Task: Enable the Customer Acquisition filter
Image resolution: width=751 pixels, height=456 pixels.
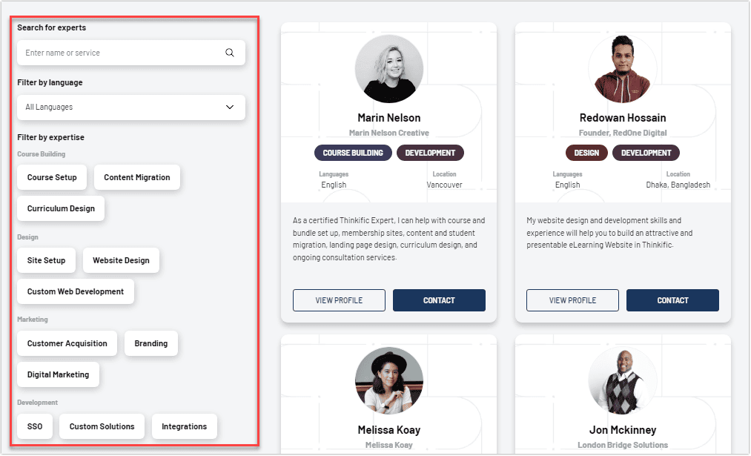Action: tap(67, 343)
